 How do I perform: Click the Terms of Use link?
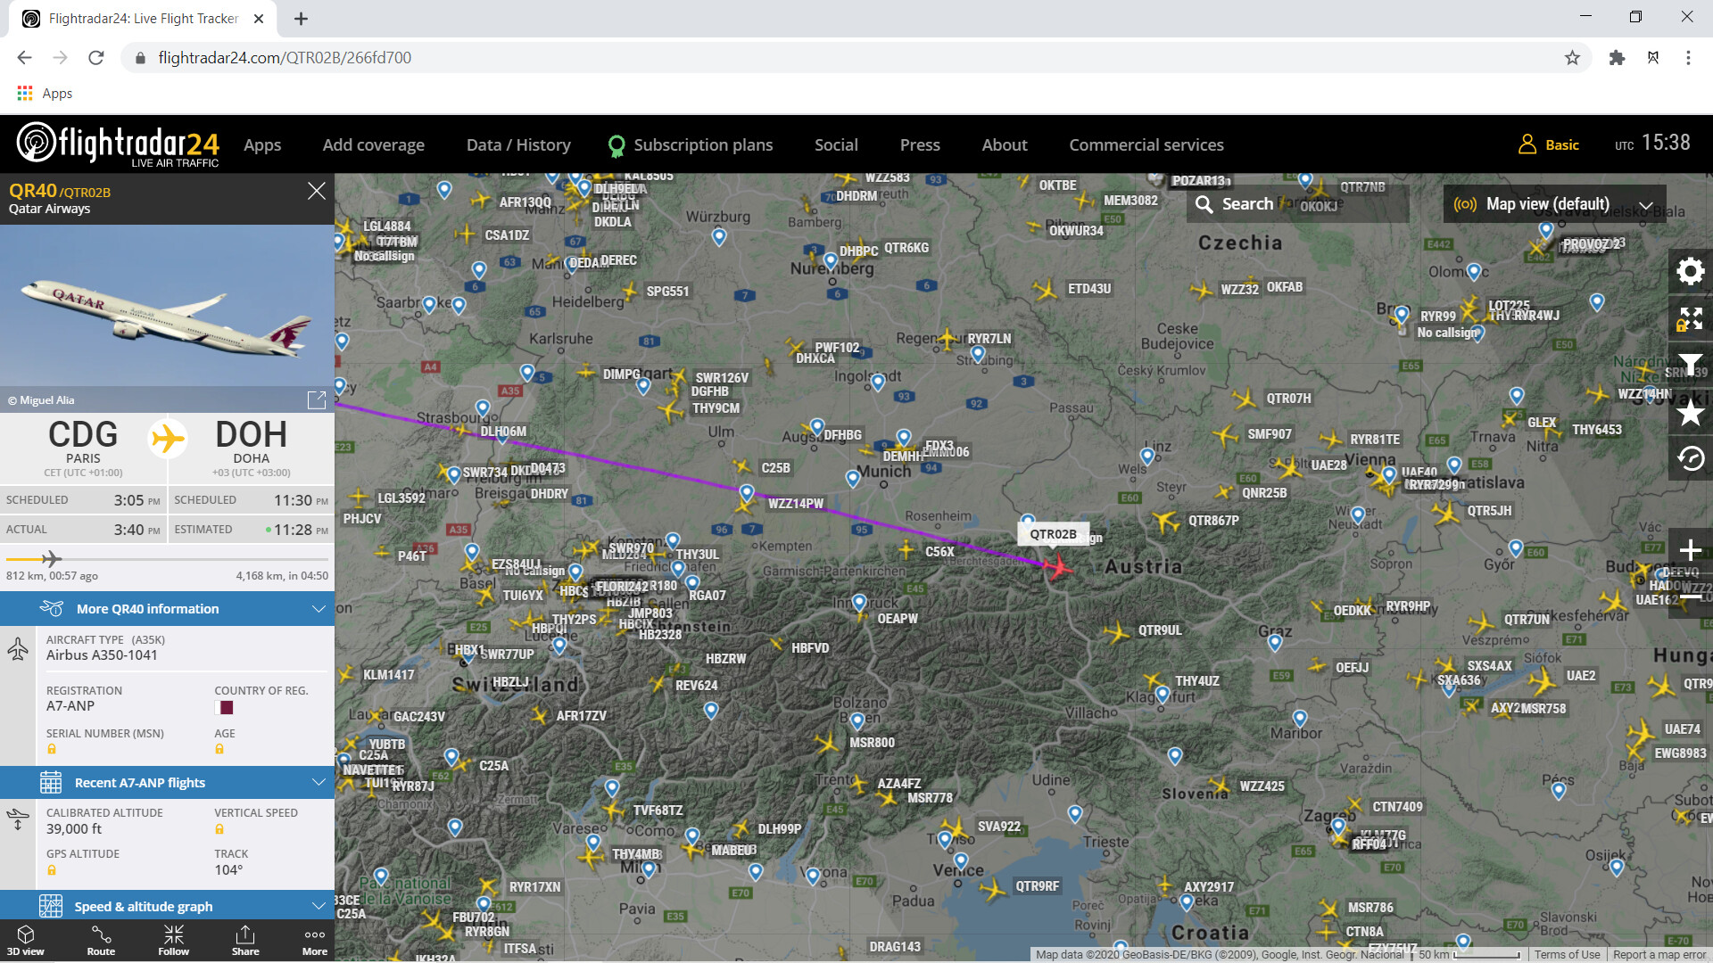1567,954
